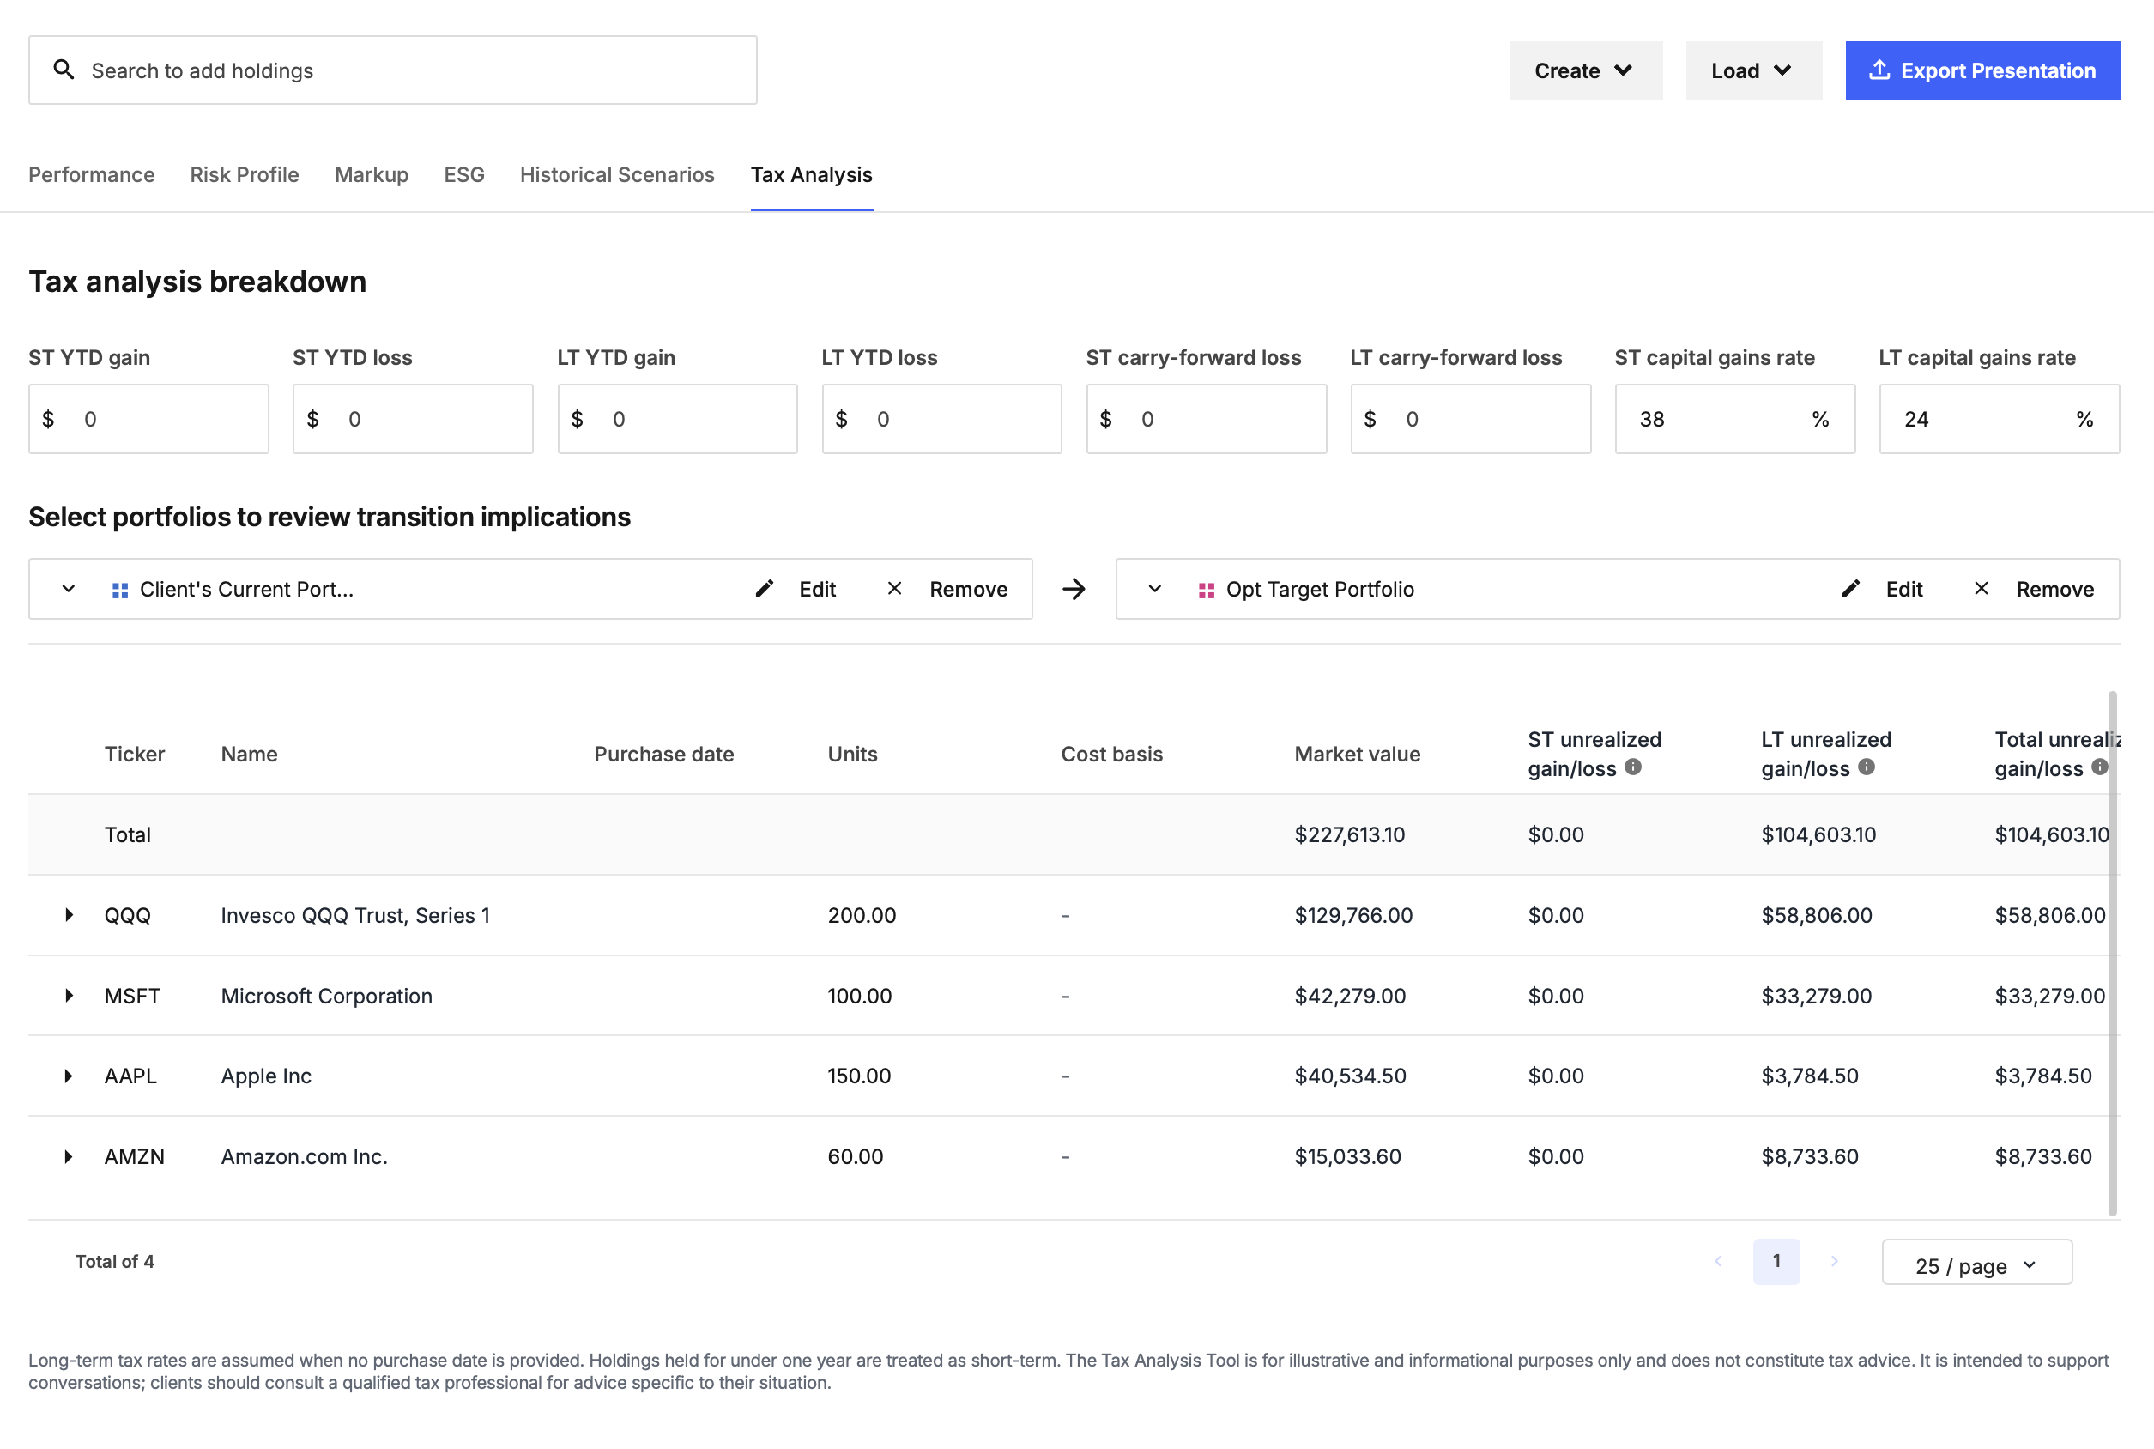Viewport: 2154px width, 1449px height.
Task: Open the Create dropdown menu
Action: (x=1586, y=70)
